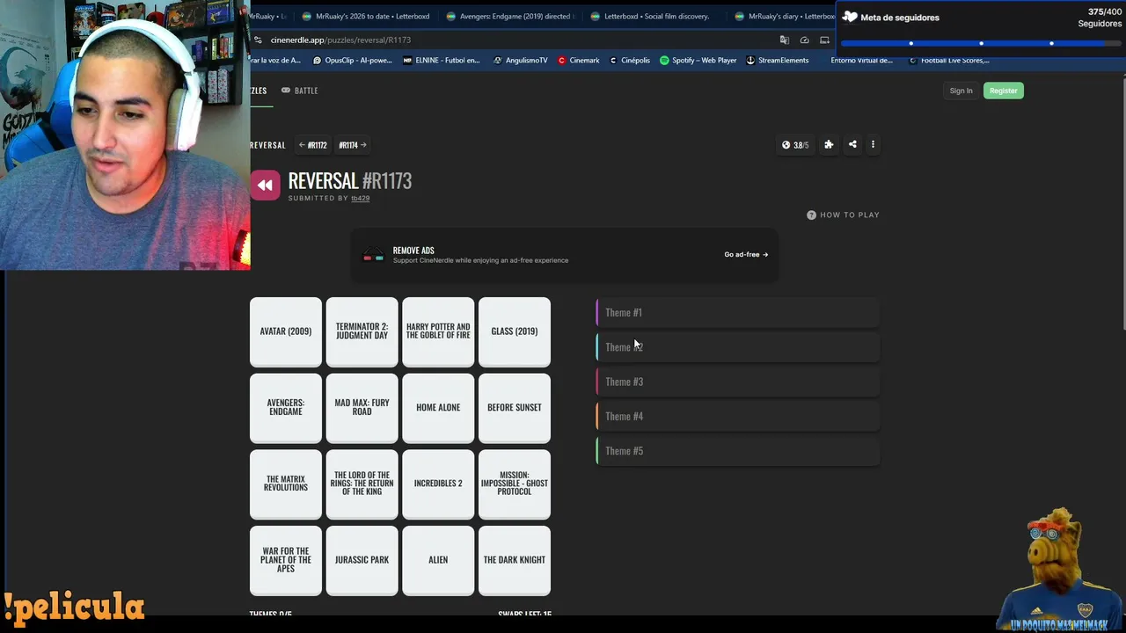The height and width of the screenshot is (633, 1126).
Task: Click the green Register button
Action: click(1003, 91)
